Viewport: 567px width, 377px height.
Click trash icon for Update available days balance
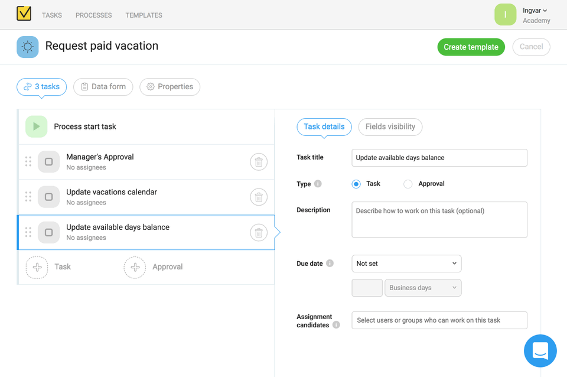(x=258, y=232)
